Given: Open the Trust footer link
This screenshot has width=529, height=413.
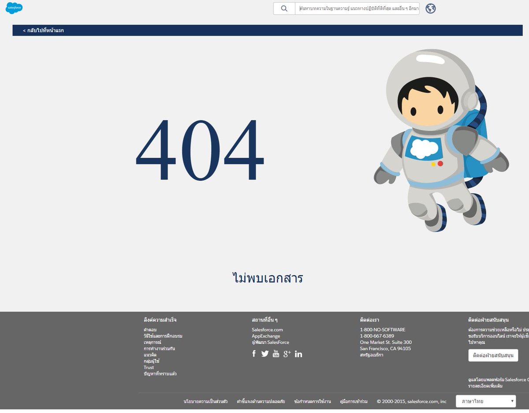Looking at the screenshot, I should (149, 367).
